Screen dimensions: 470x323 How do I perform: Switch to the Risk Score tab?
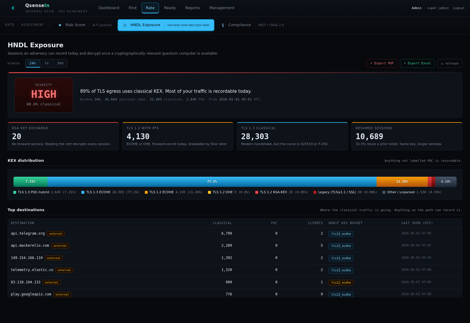pyautogui.click(x=85, y=25)
